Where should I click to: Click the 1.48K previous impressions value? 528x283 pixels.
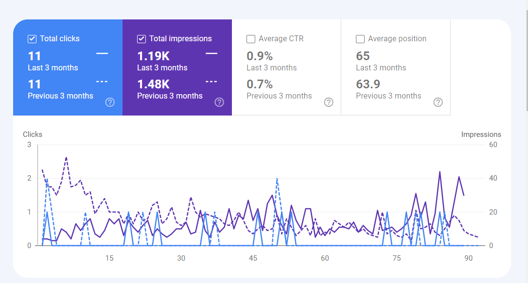pyautogui.click(x=153, y=84)
